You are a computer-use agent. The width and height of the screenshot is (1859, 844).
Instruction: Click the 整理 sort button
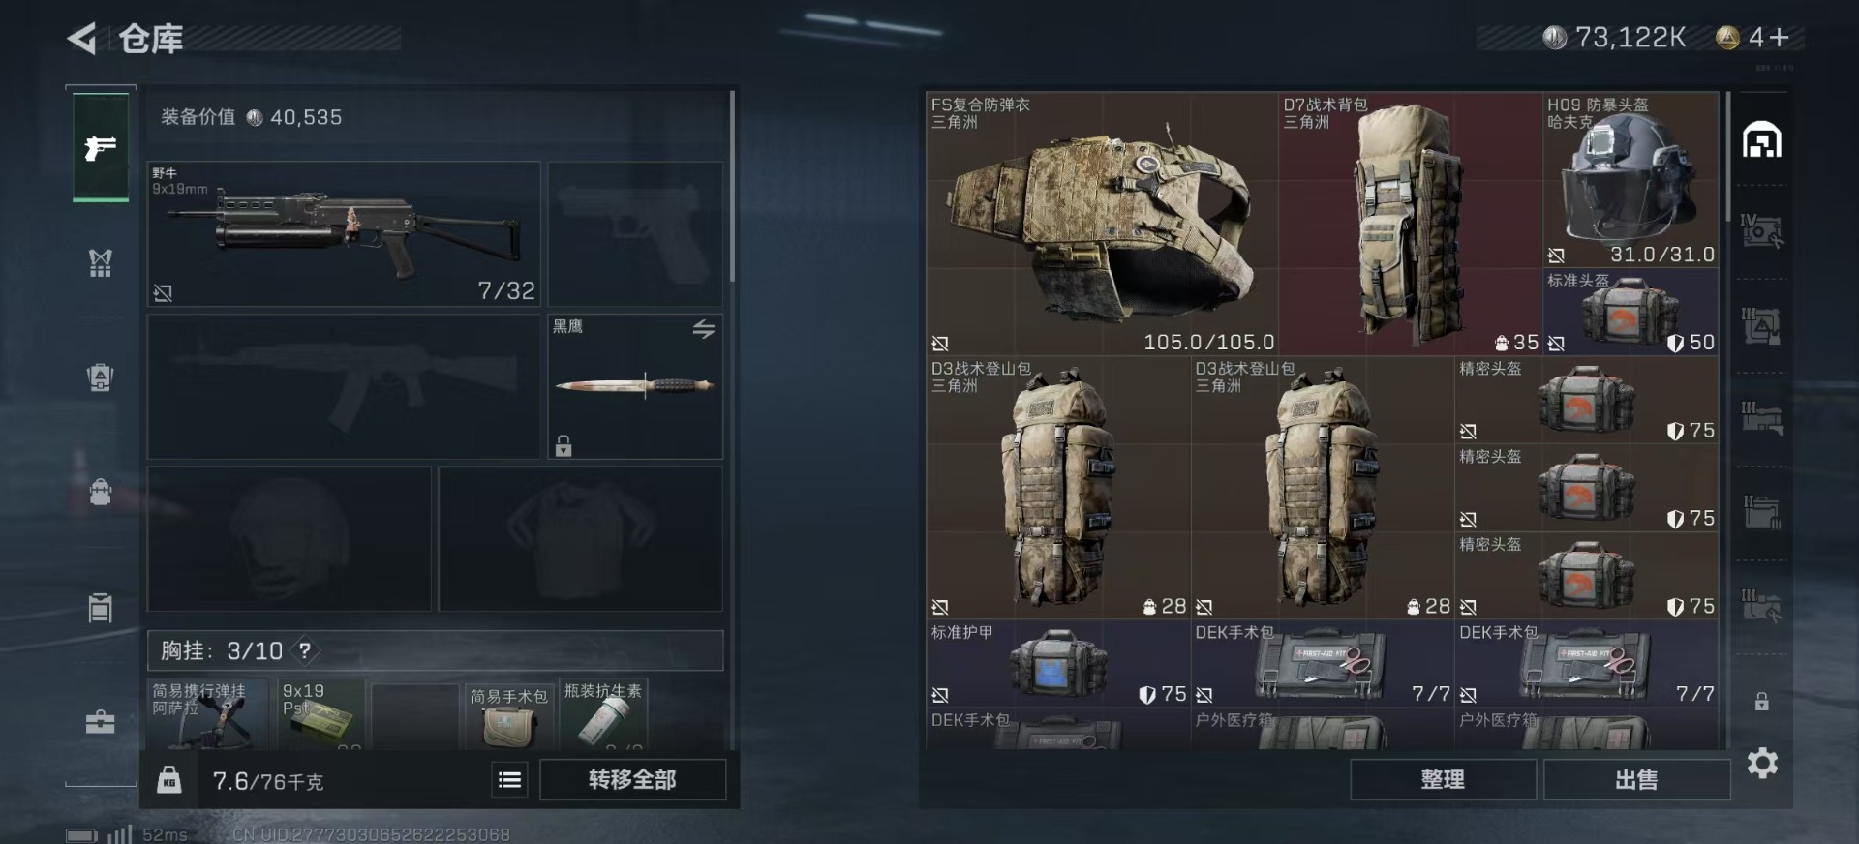1443,780
